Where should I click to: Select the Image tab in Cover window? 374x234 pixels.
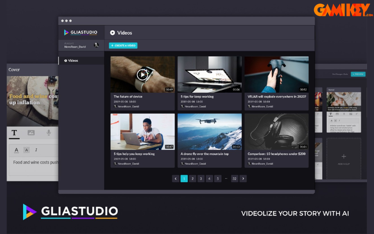pyautogui.click(x=31, y=132)
